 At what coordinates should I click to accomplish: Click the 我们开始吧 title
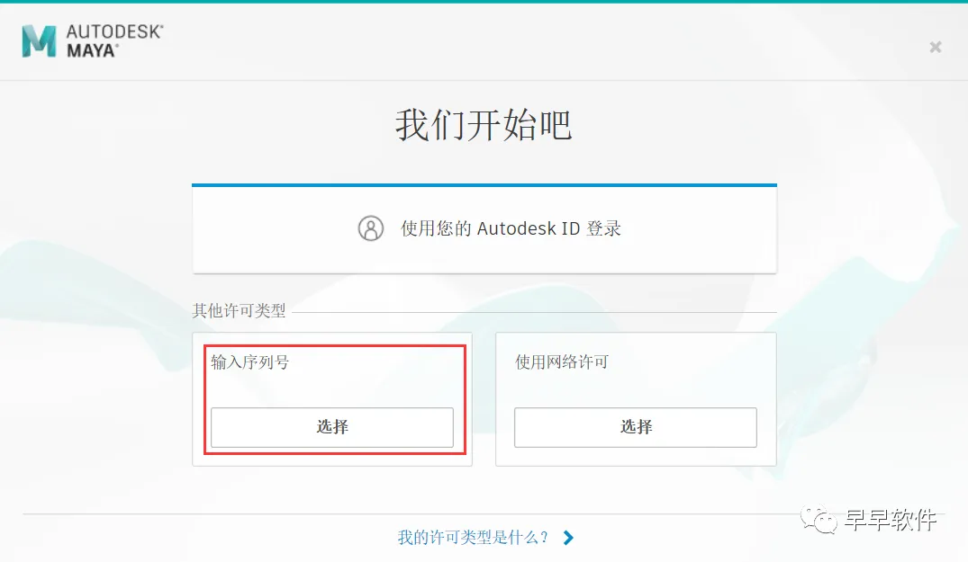[x=484, y=125]
